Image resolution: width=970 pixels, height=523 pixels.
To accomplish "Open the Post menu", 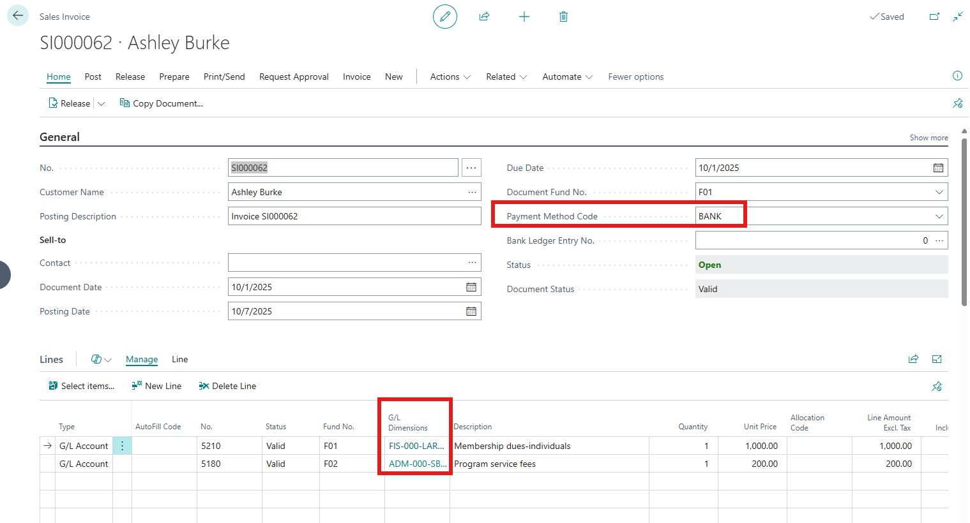I will (93, 77).
